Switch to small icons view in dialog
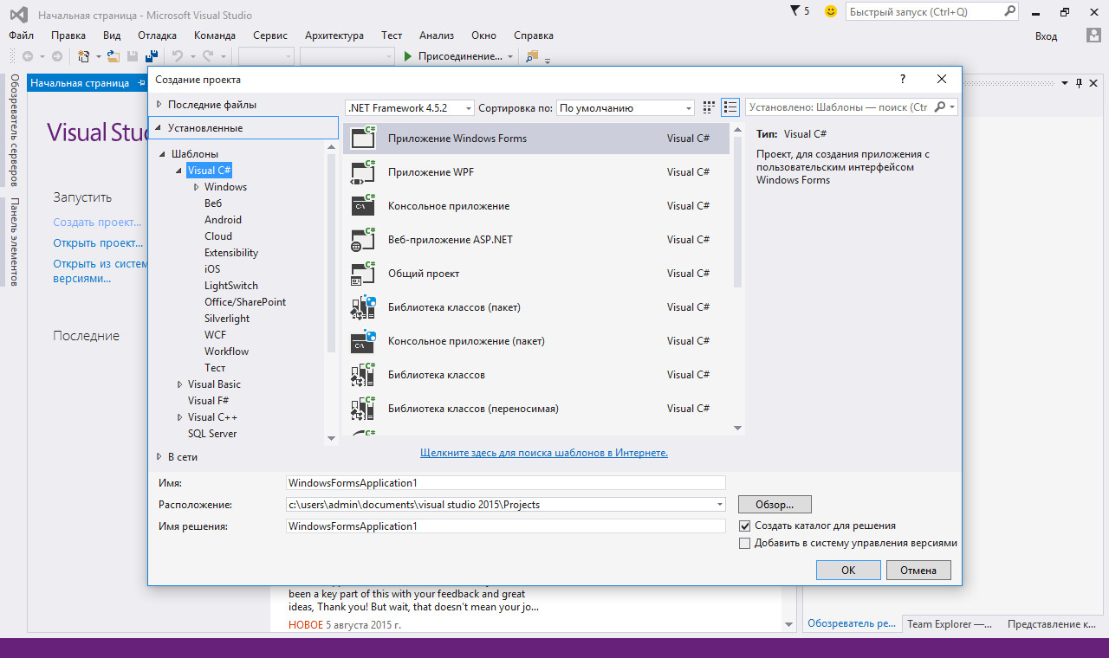Viewport: 1109px width, 658px height. 709,107
